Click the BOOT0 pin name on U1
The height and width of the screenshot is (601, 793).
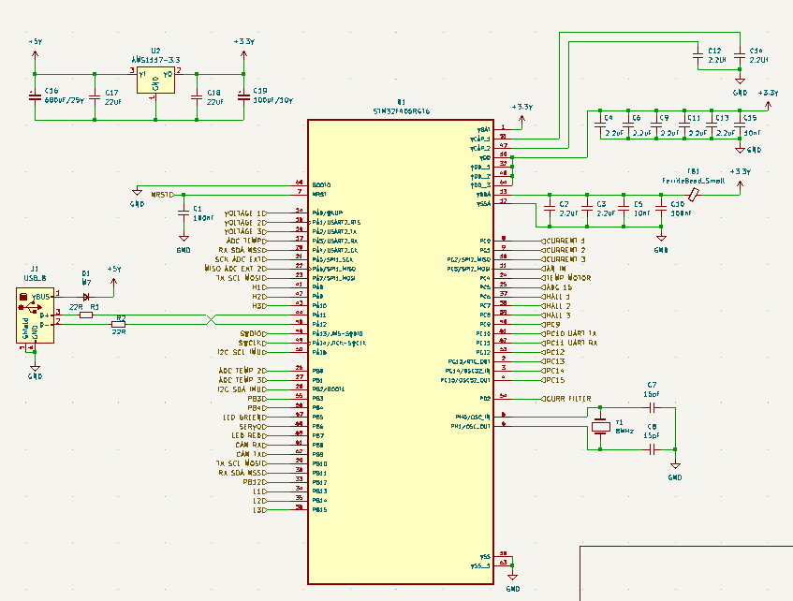coord(322,185)
